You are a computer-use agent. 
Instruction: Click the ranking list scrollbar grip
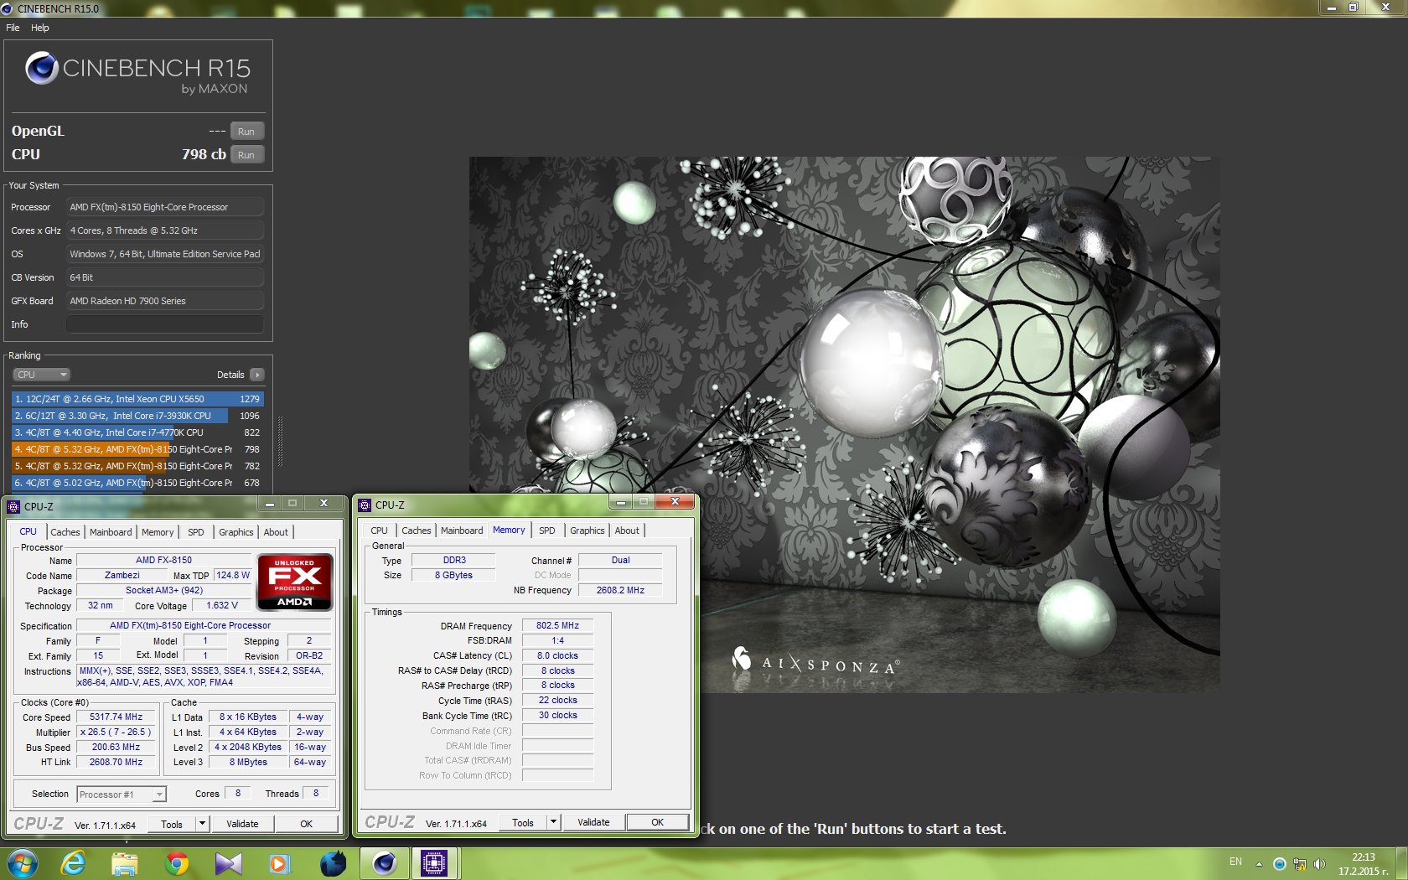[280, 442]
